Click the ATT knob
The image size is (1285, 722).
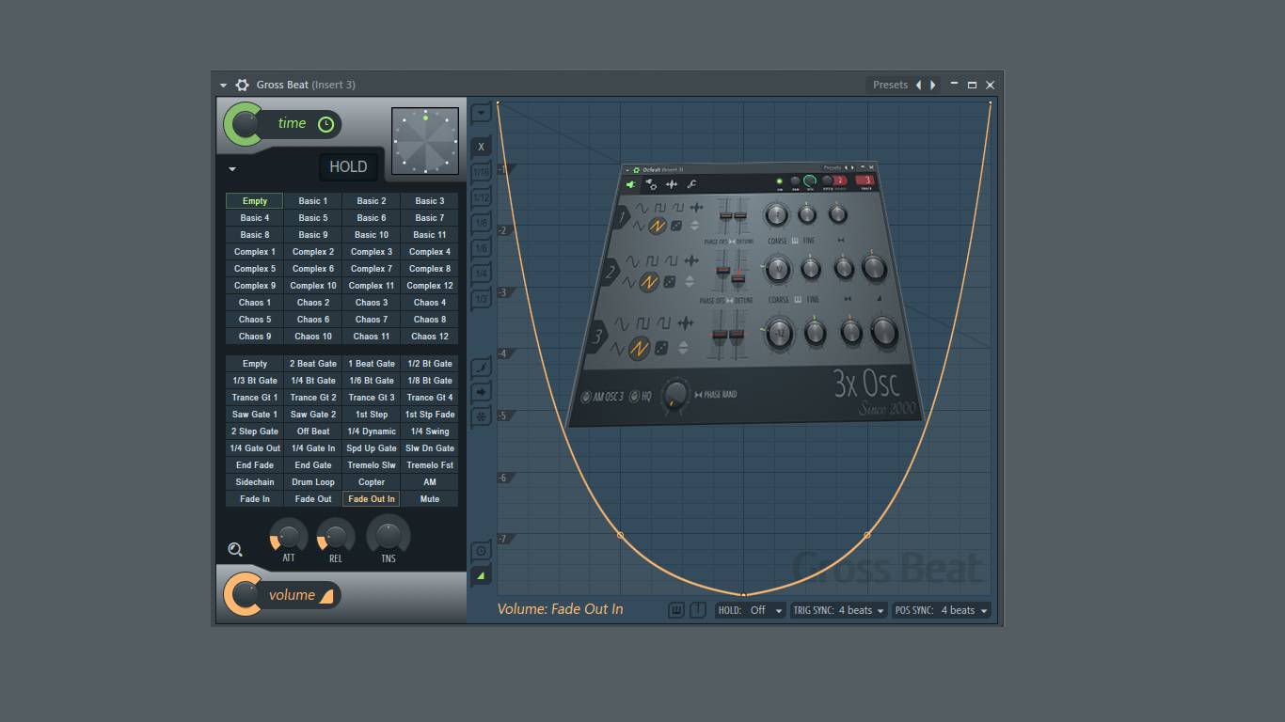tap(288, 537)
